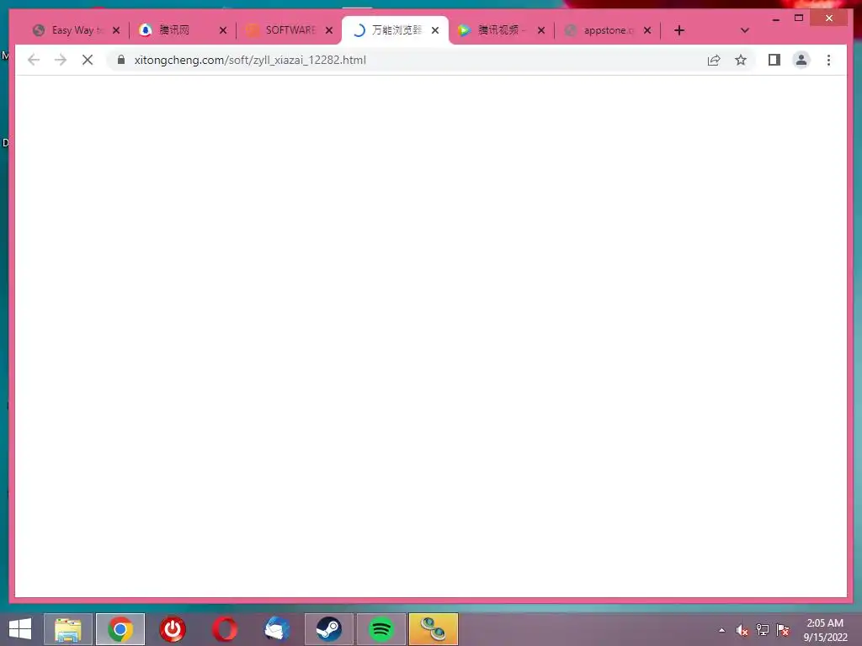Close the Chrome window
Screen dimensions: 862x646
pyautogui.click(x=829, y=19)
